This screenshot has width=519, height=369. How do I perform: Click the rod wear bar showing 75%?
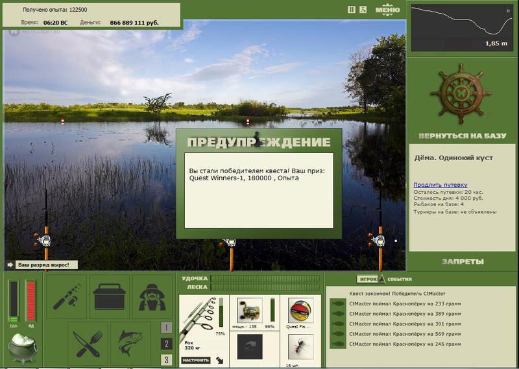(221, 313)
